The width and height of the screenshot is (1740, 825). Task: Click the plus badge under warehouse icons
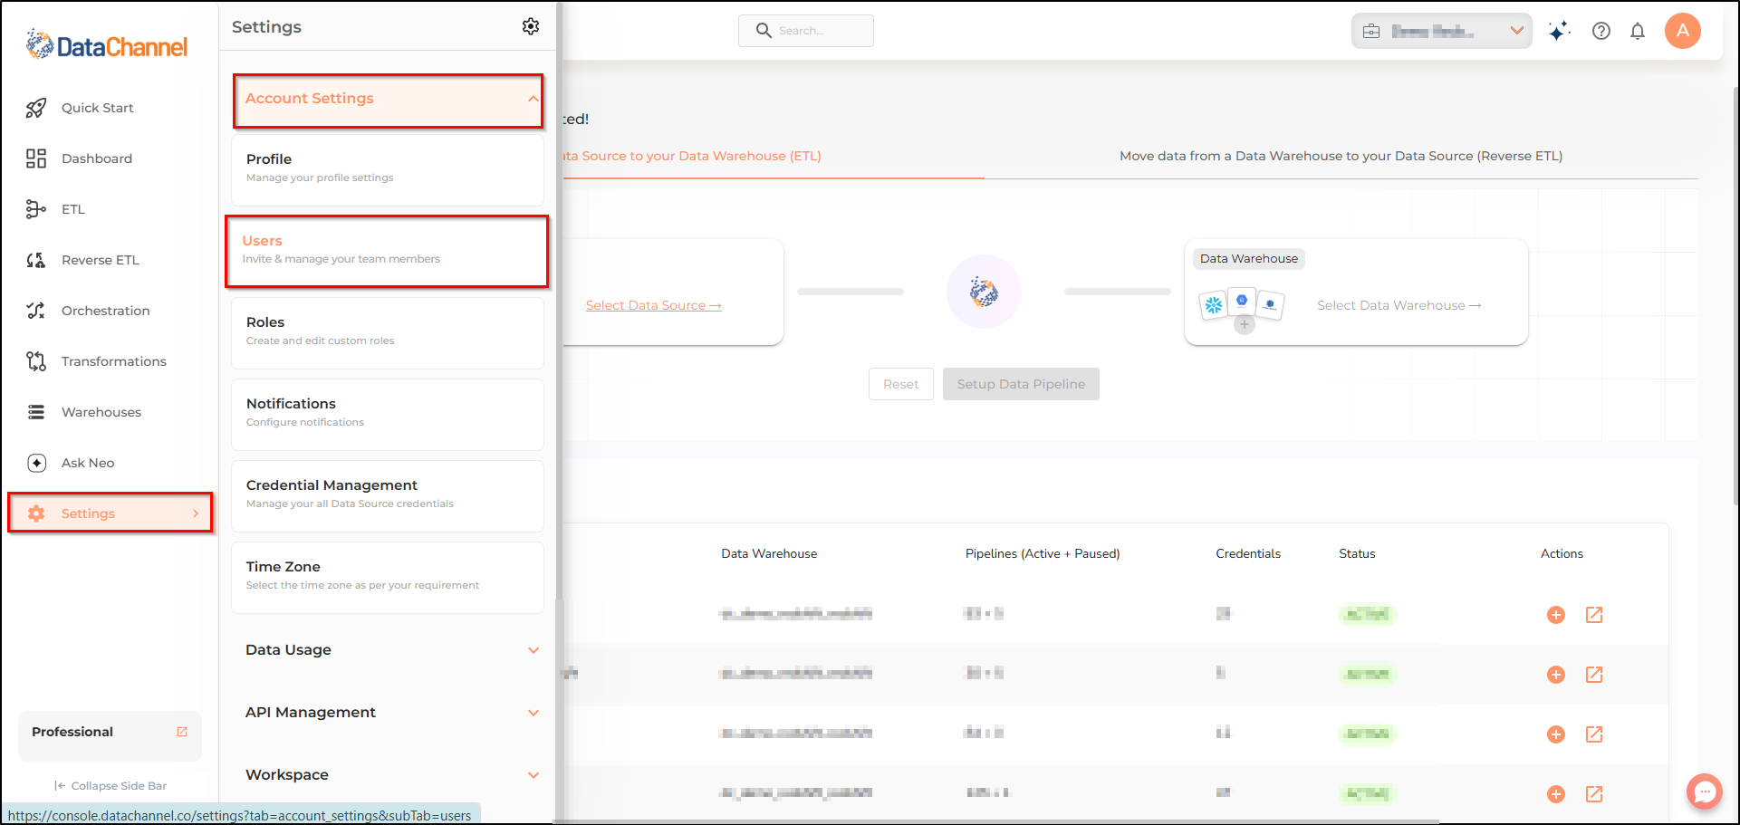(x=1245, y=324)
